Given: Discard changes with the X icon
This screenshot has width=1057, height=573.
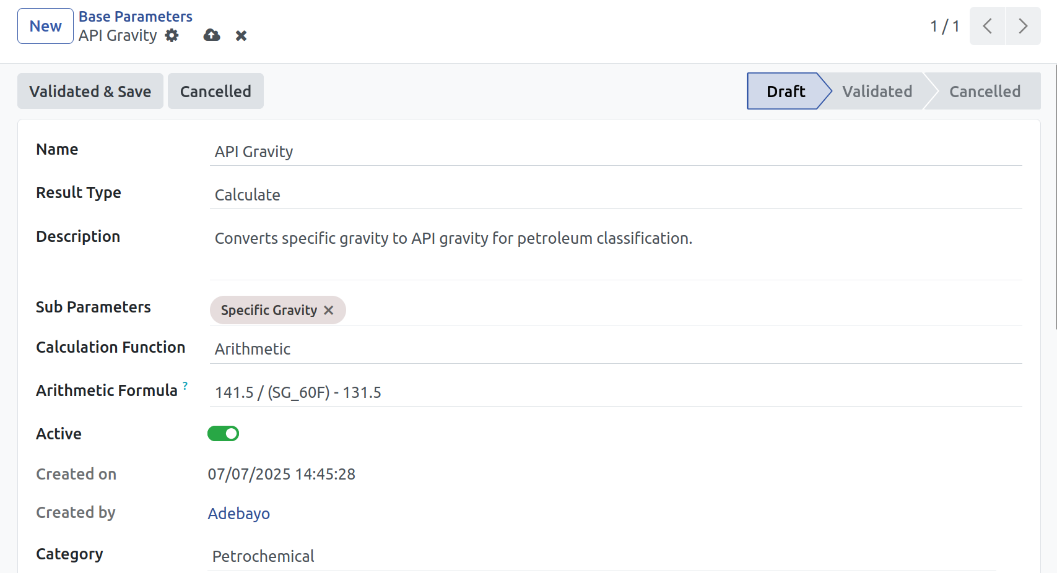Looking at the screenshot, I should click(x=241, y=36).
